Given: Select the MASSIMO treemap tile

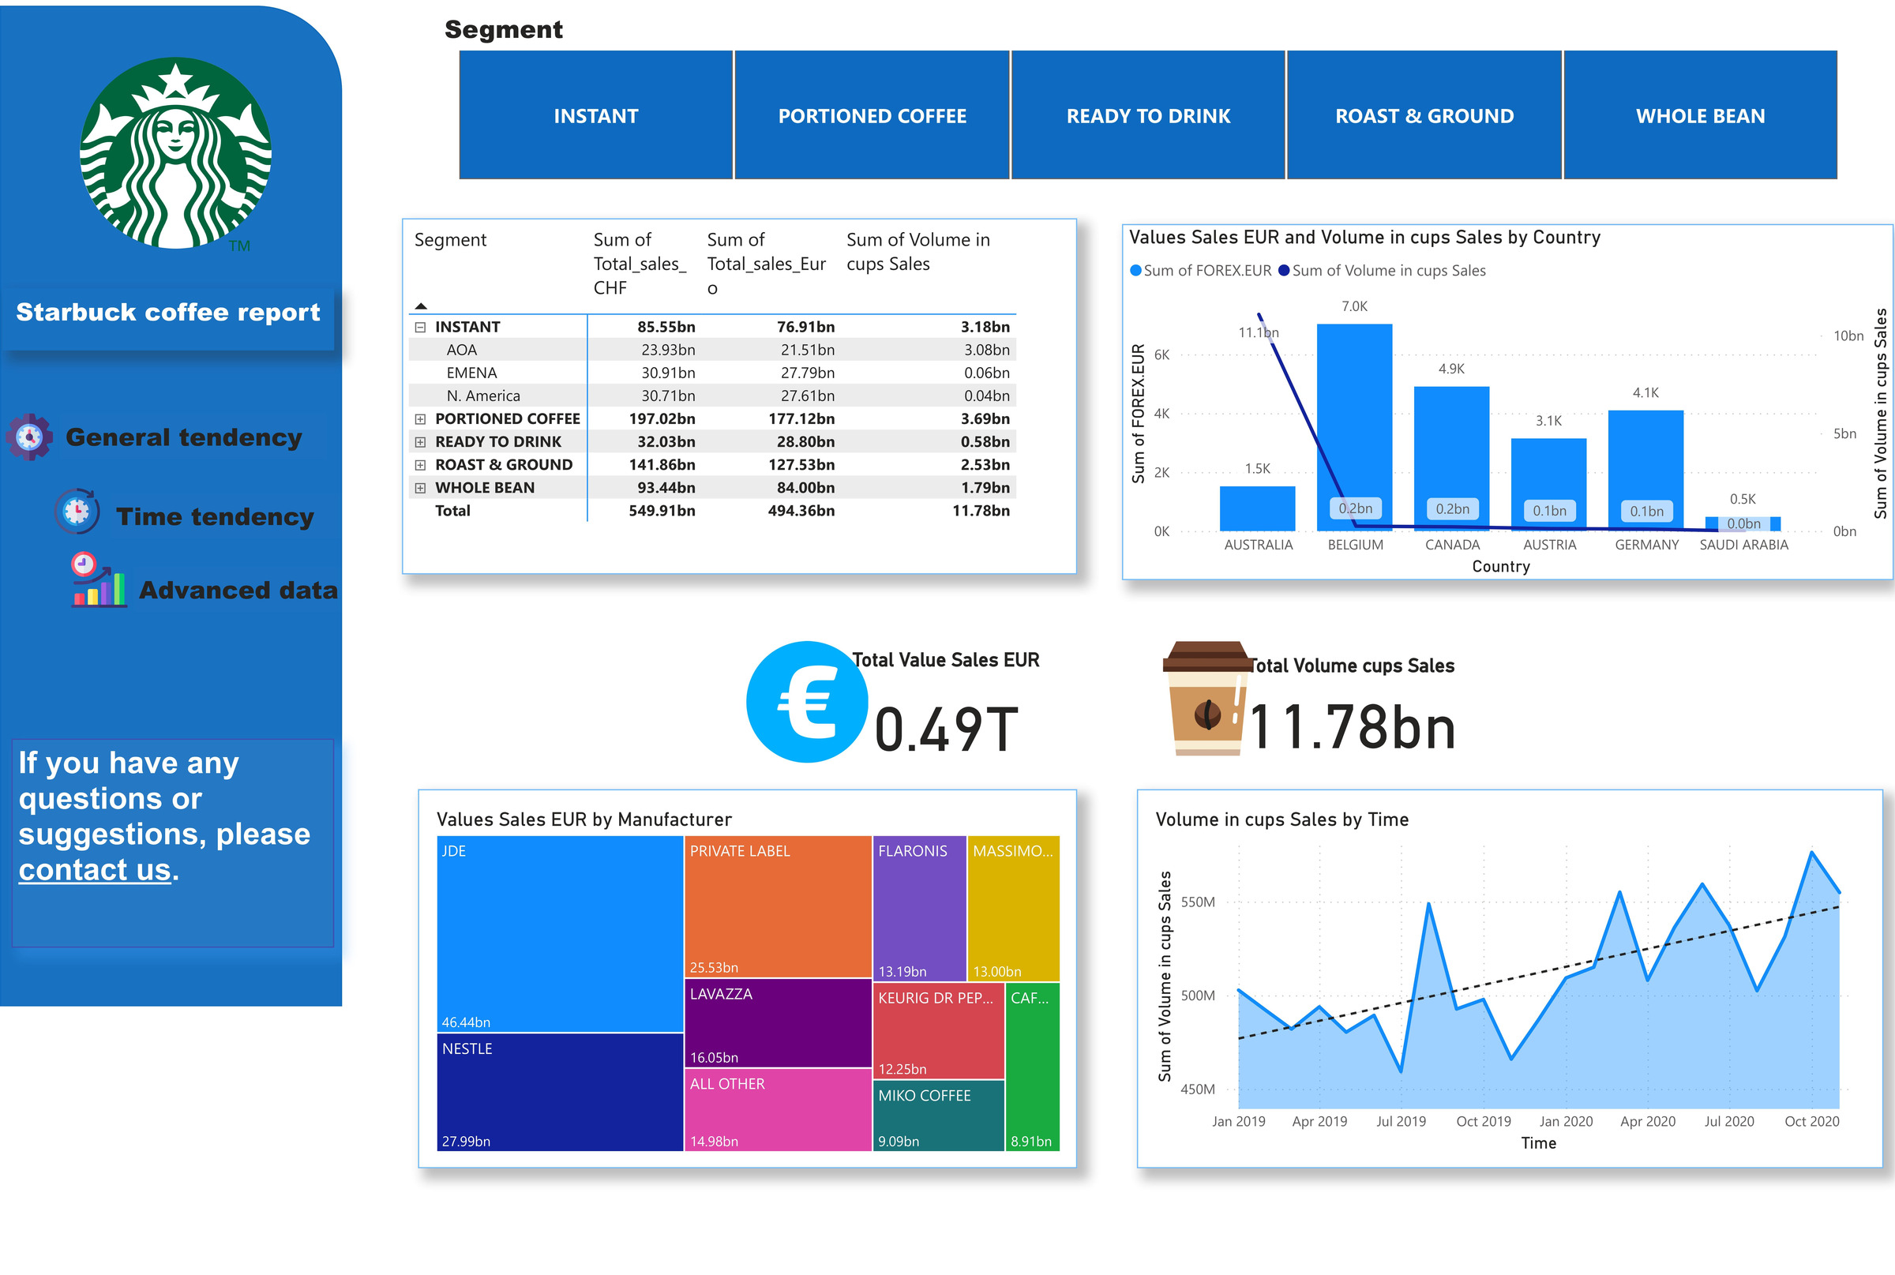Looking at the screenshot, I should tap(1014, 908).
